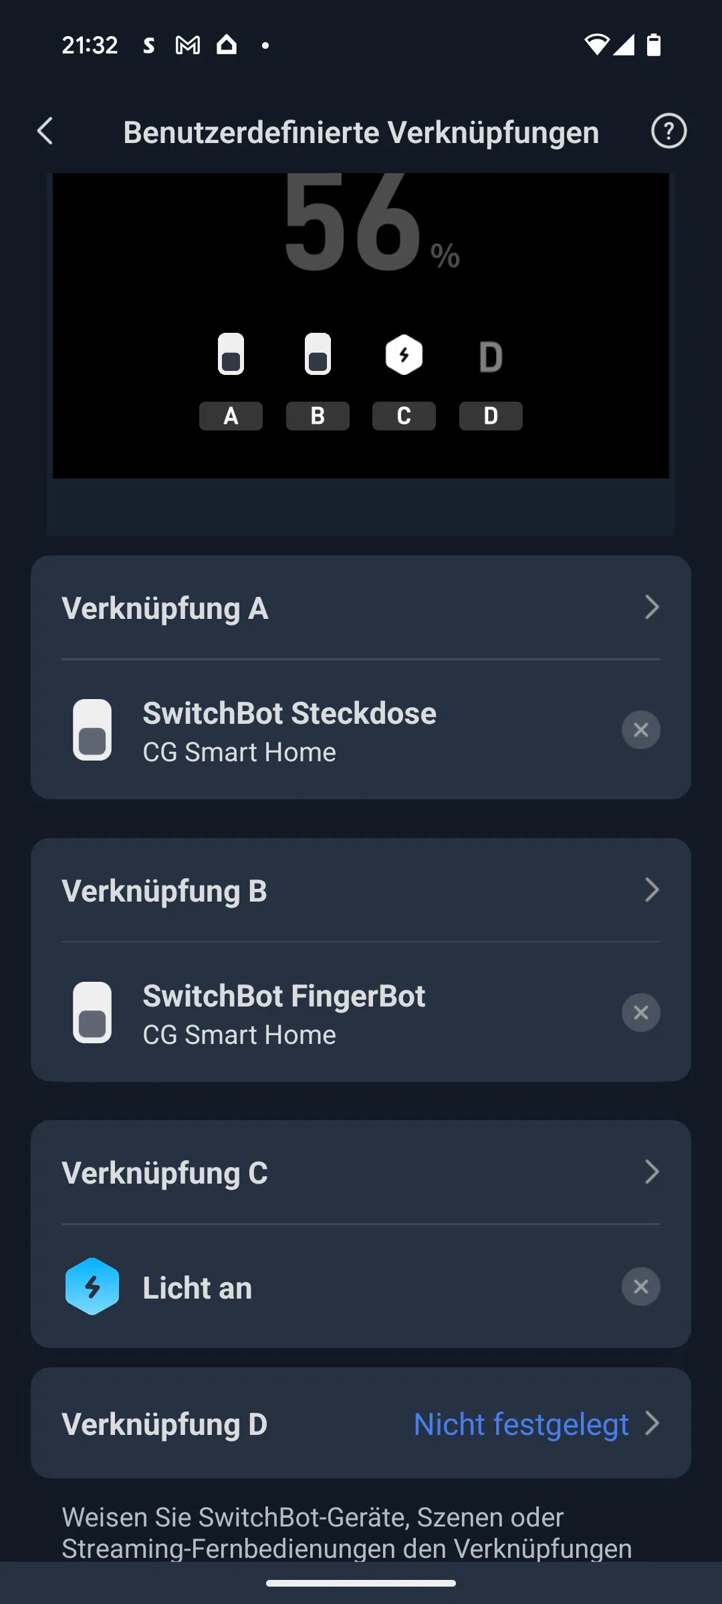722x1604 pixels.
Task: Tap the 56% display in the preview
Action: pos(371,227)
